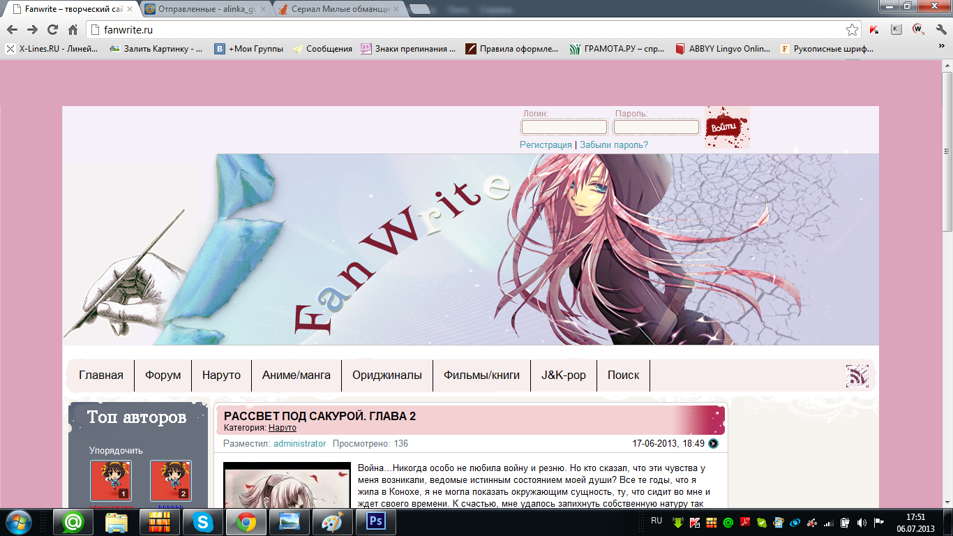The width and height of the screenshot is (953, 536).
Task: Switch to the Сериал Милые обманщицы tab
Action: (x=338, y=10)
